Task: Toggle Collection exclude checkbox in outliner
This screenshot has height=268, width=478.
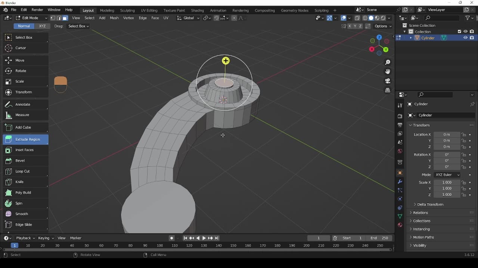Action: coord(459,32)
